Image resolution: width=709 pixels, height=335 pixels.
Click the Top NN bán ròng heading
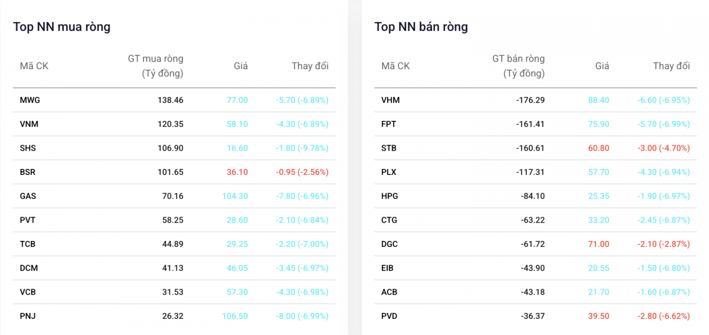click(421, 27)
